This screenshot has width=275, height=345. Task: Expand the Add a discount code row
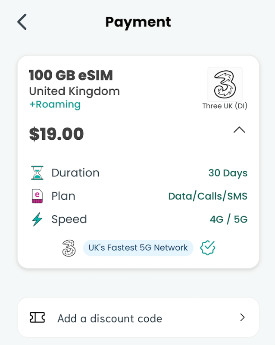138,318
